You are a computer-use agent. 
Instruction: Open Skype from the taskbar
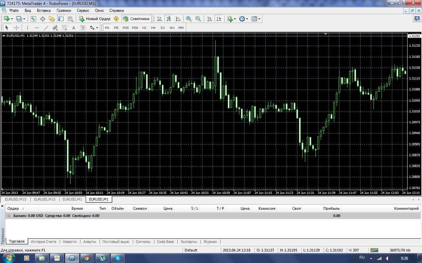(117, 258)
